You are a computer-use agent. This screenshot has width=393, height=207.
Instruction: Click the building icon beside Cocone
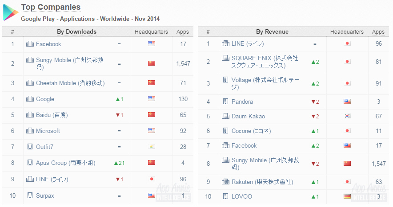(x=225, y=130)
